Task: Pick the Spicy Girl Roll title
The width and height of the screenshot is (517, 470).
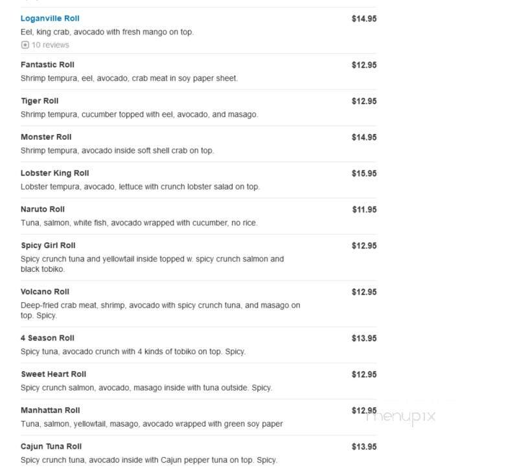Action: [x=48, y=246]
